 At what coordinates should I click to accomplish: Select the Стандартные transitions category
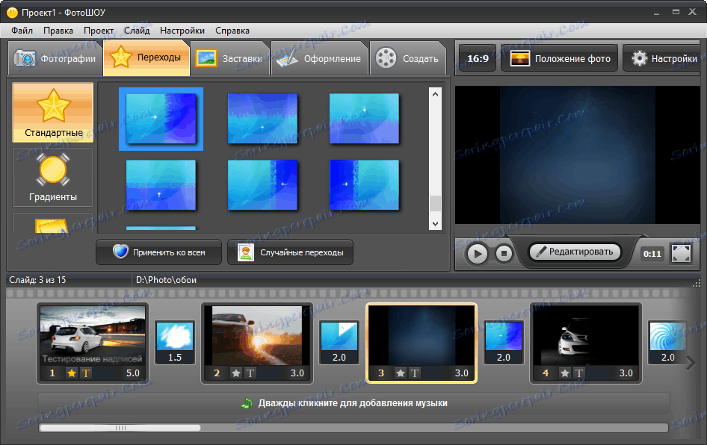coord(53,112)
